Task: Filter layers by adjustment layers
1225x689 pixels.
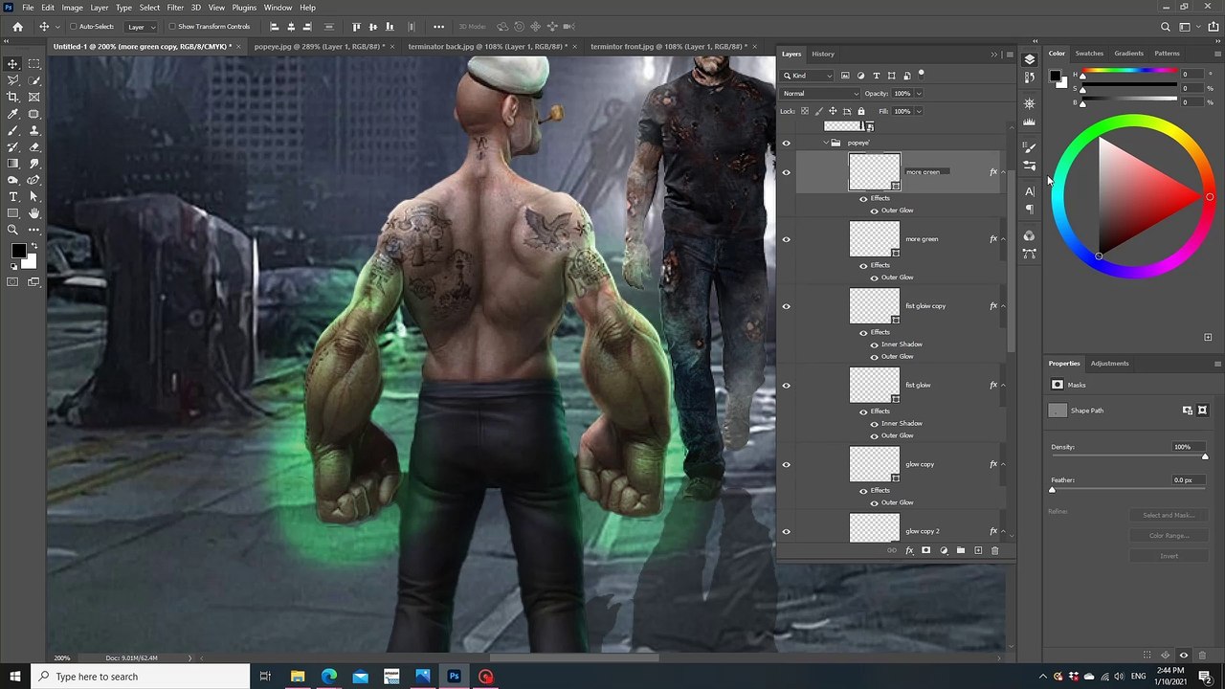Action: (860, 76)
